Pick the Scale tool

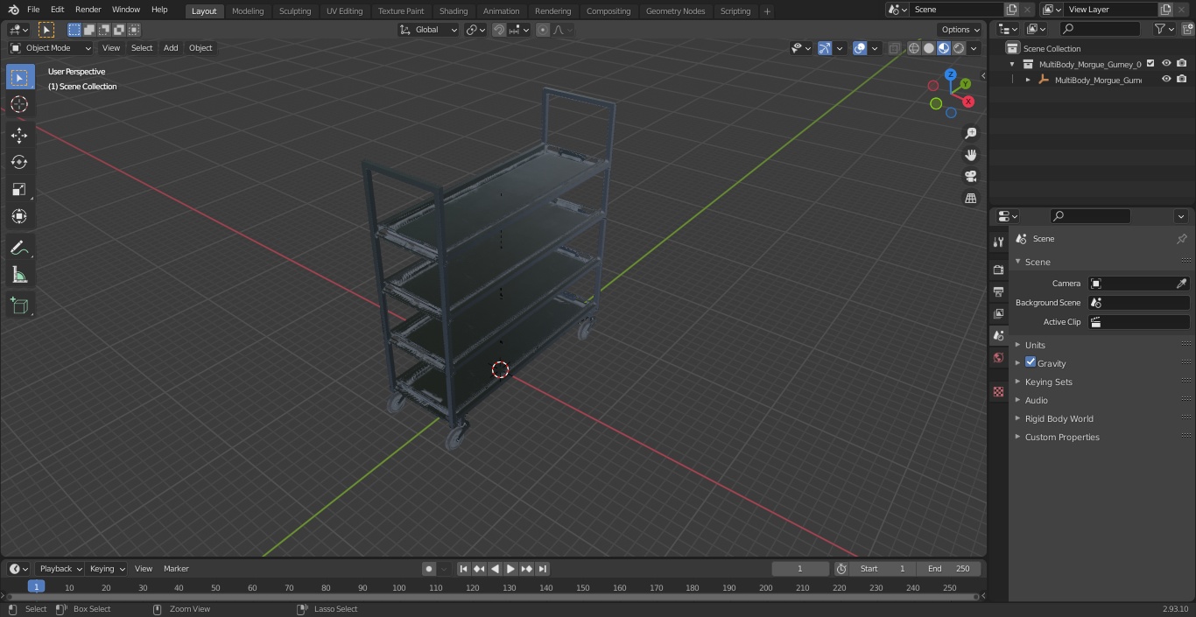coord(19,189)
